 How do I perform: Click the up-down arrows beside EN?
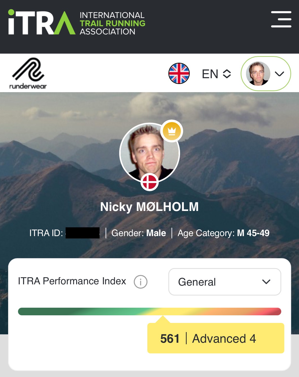[x=227, y=74]
